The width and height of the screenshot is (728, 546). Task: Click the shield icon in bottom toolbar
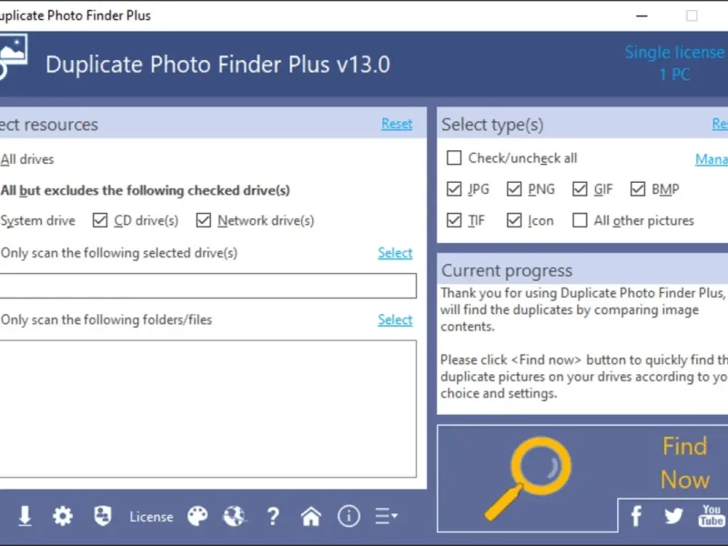click(x=102, y=516)
